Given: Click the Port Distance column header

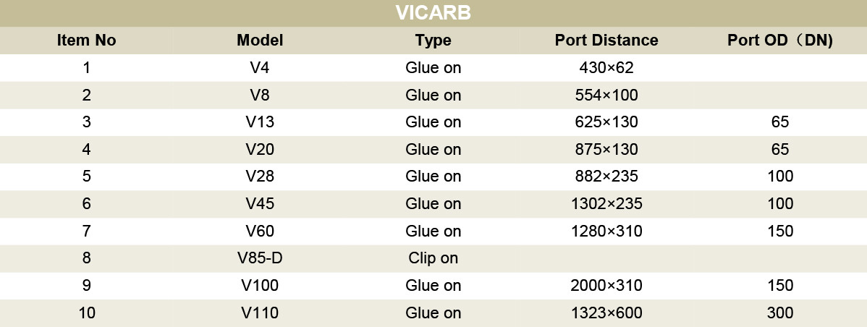Looking at the screenshot, I should (606, 41).
